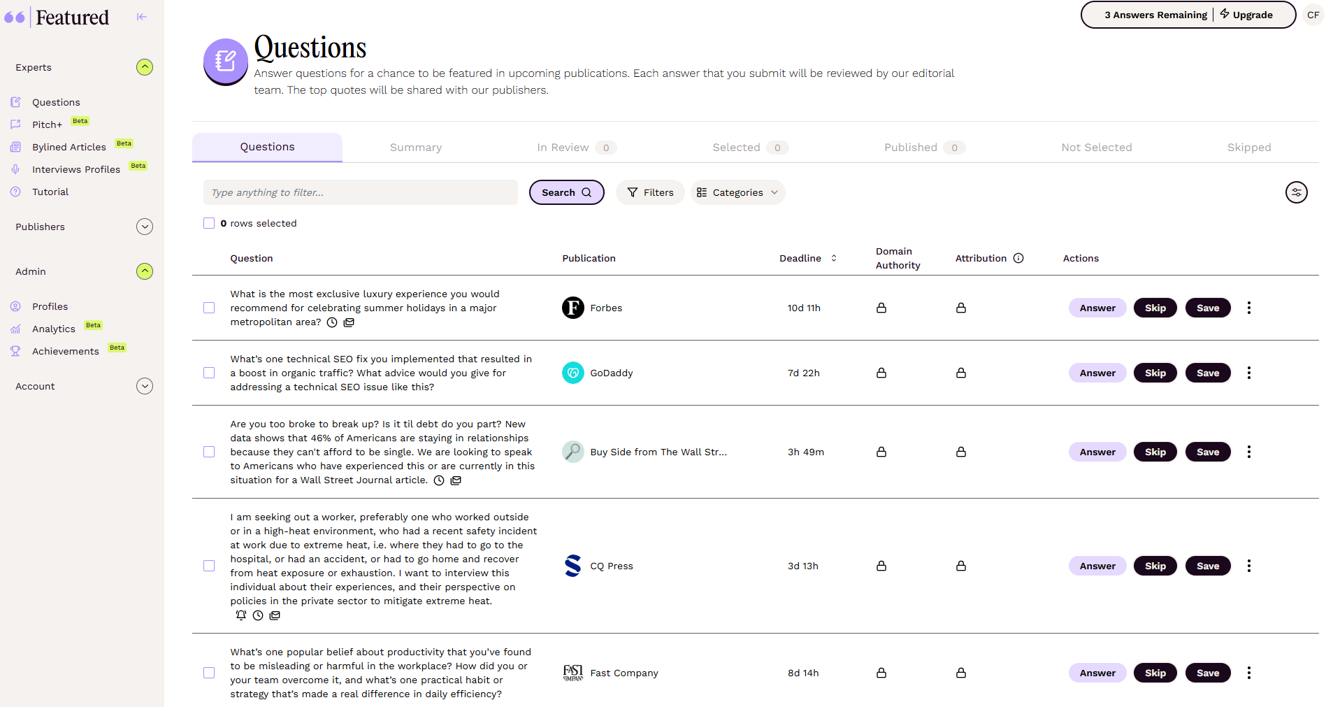The height and width of the screenshot is (707, 1333).
Task: Check the Forbes question row checkbox
Action: [209, 308]
